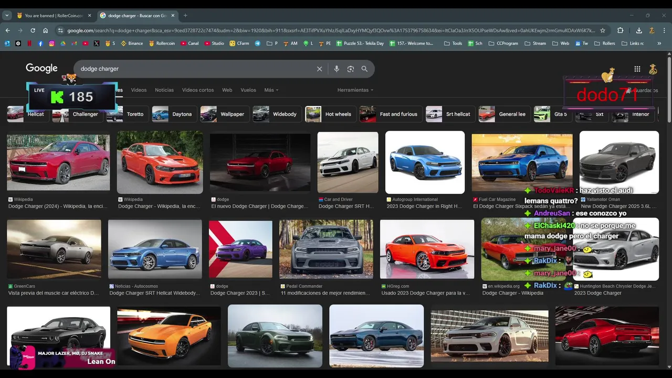The image size is (672, 378).
Task: Start voice search with the microphone
Action: coord(337,69)
